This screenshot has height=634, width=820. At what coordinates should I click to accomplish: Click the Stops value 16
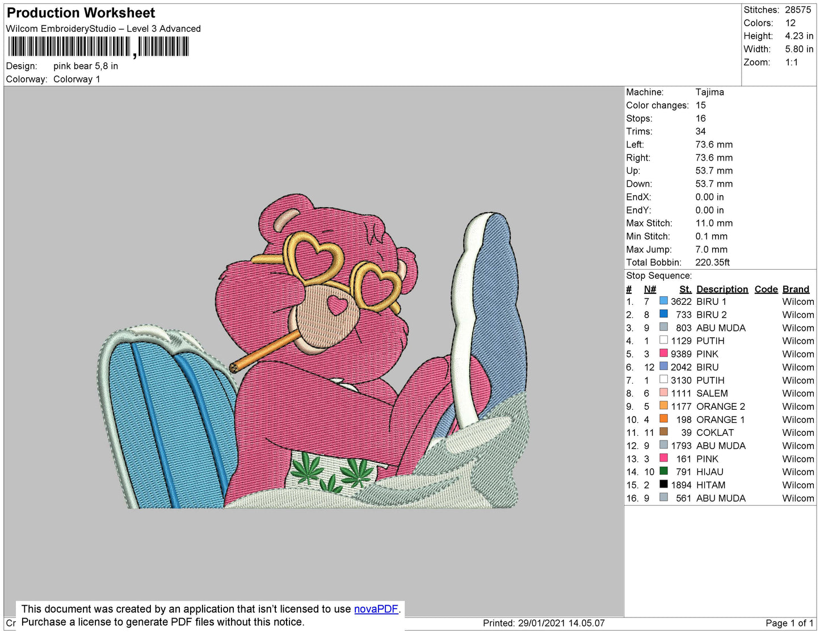701,118
